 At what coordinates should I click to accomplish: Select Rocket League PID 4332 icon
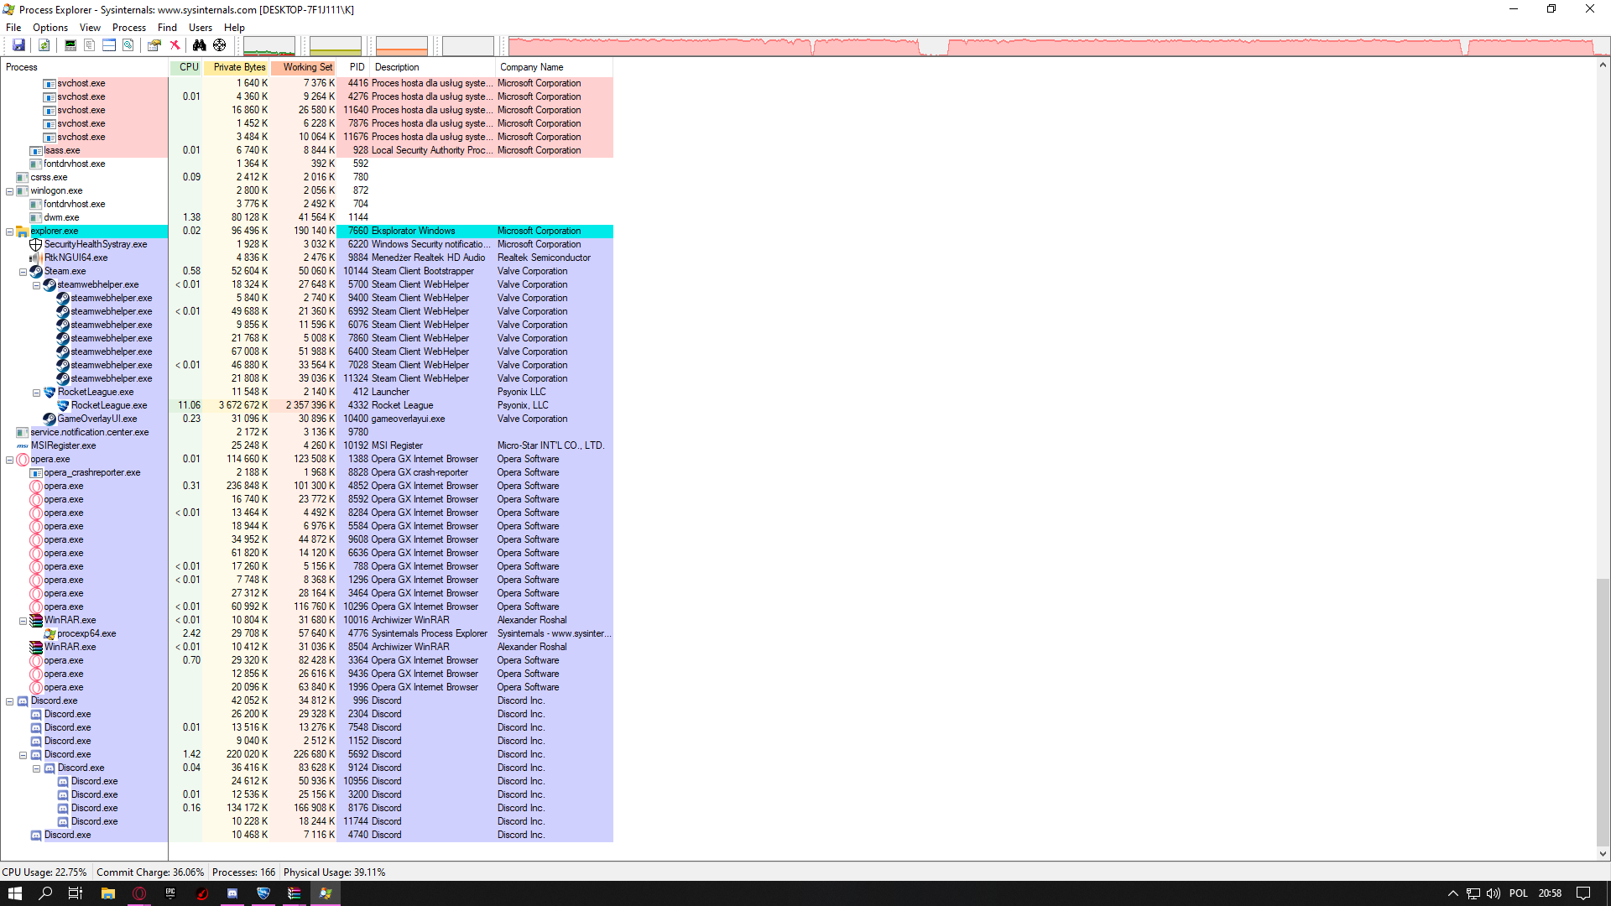point(63,406)
